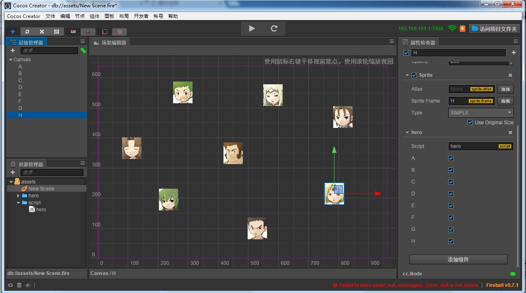Open the asset manager panel hamburger menu
Screen dimensions: 526x293
(x=83, y=163)
